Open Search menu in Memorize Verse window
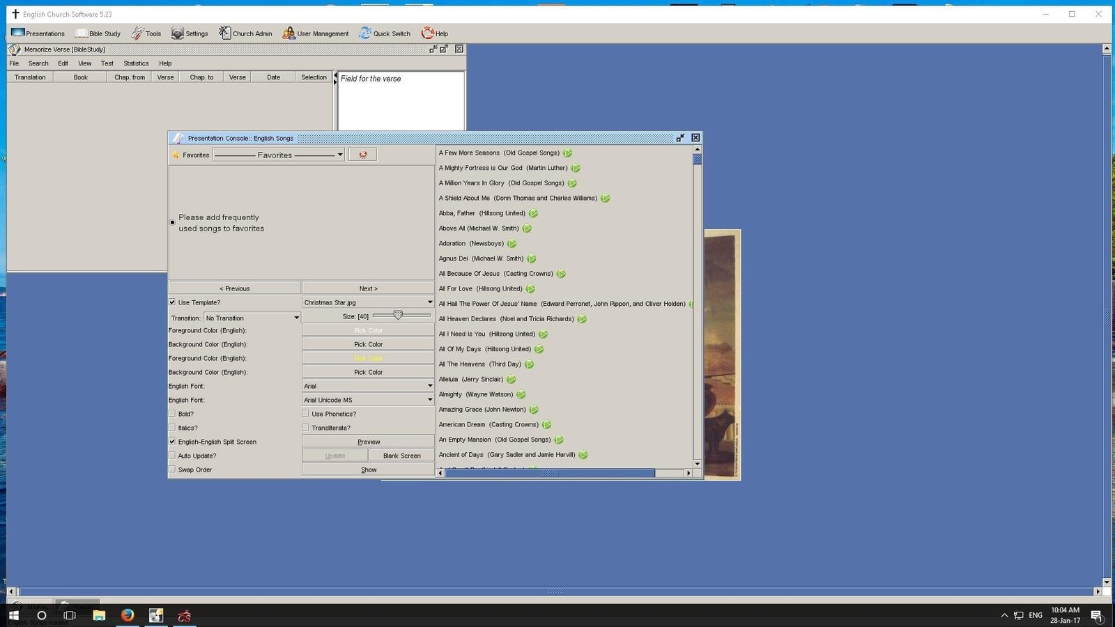 pos(38,63)
